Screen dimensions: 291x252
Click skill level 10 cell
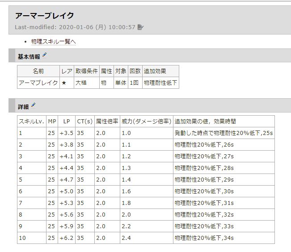(x=32, y=238)
